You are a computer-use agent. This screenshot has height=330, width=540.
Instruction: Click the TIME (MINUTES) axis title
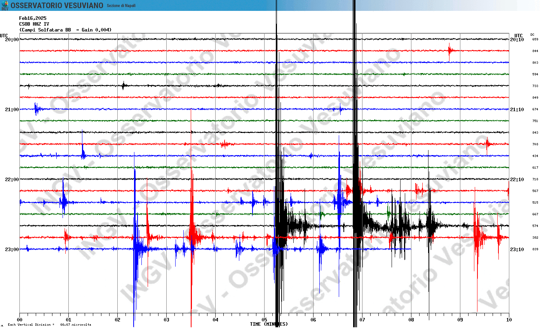269,324
